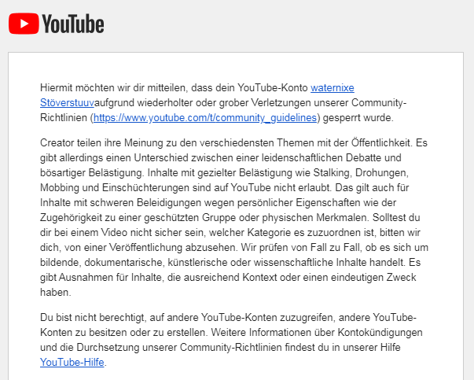Click the word 'dokumentarische' in the text
The image size is (474, 380).
[x=123, y=262]
